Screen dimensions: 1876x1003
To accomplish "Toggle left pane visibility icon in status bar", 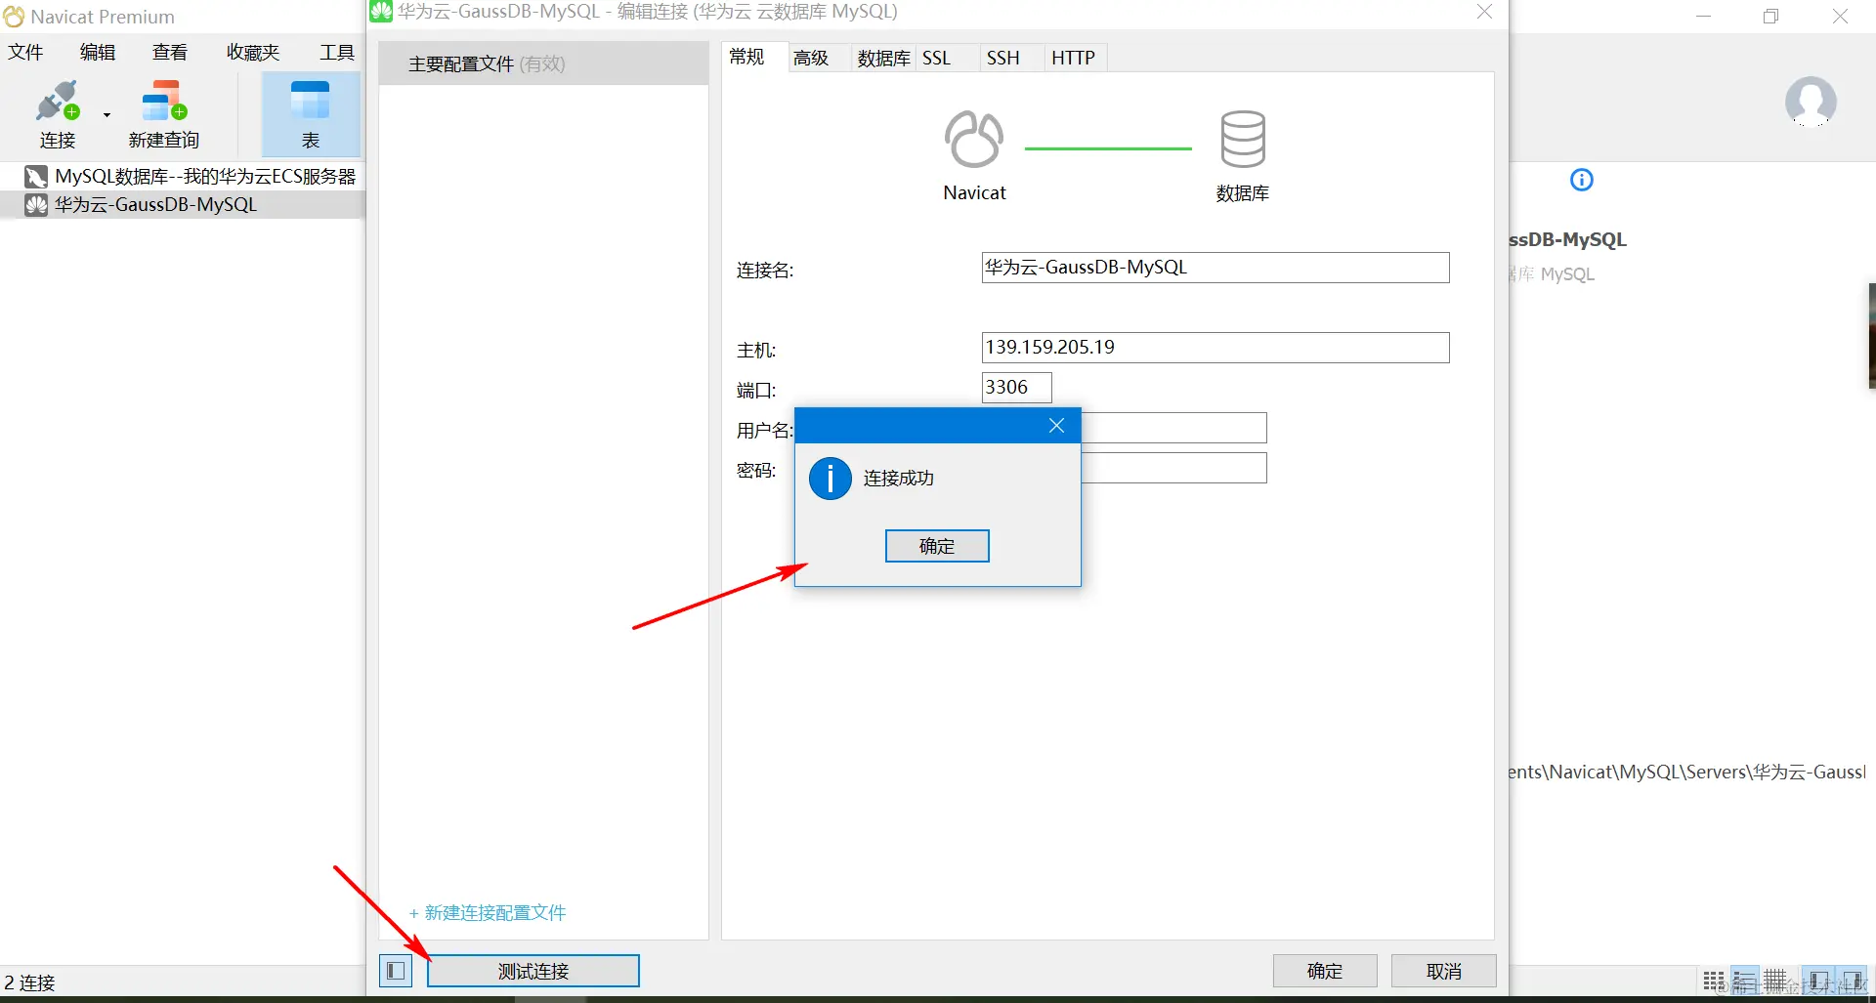I will coord(1818,981).
